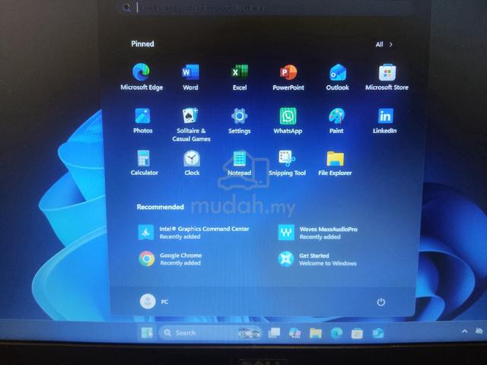Open Microsoft Edge from pinned apps
This screenshot has height=365, width=487.
142,77
